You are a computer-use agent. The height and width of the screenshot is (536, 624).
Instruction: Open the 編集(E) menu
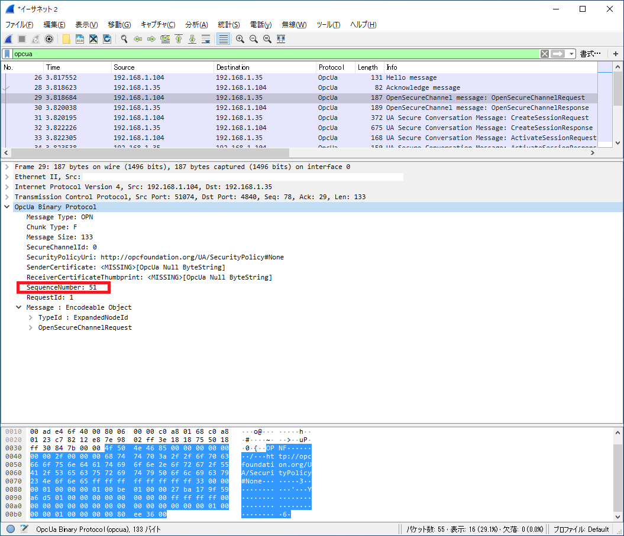54,25
